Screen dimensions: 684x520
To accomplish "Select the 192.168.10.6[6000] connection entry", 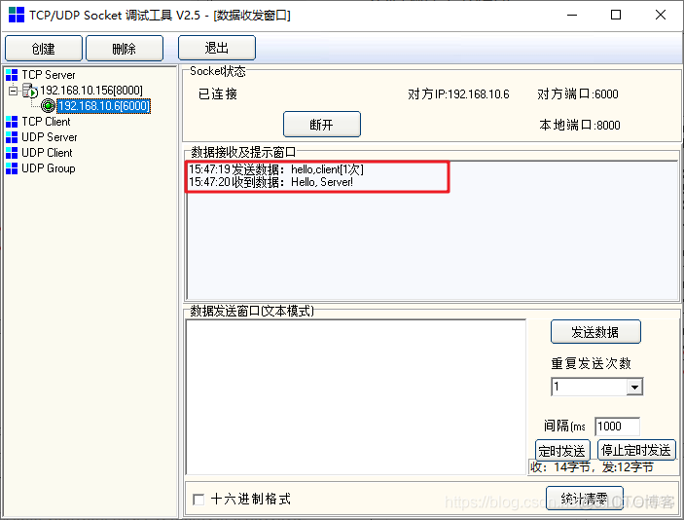I will pos(104,106).
